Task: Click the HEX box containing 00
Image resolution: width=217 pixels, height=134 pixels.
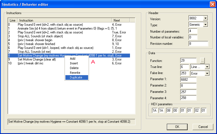Action: [175, 111]
